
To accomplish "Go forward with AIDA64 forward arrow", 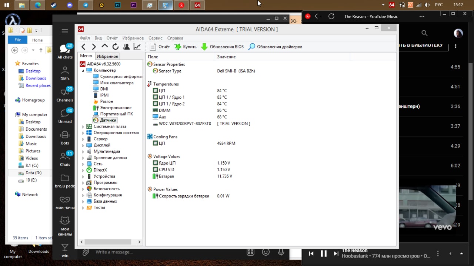I will (94, 47).
